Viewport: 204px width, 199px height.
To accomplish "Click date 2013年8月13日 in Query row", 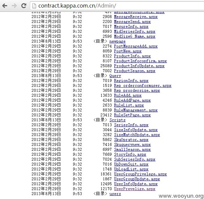I will tap(46, 76).
